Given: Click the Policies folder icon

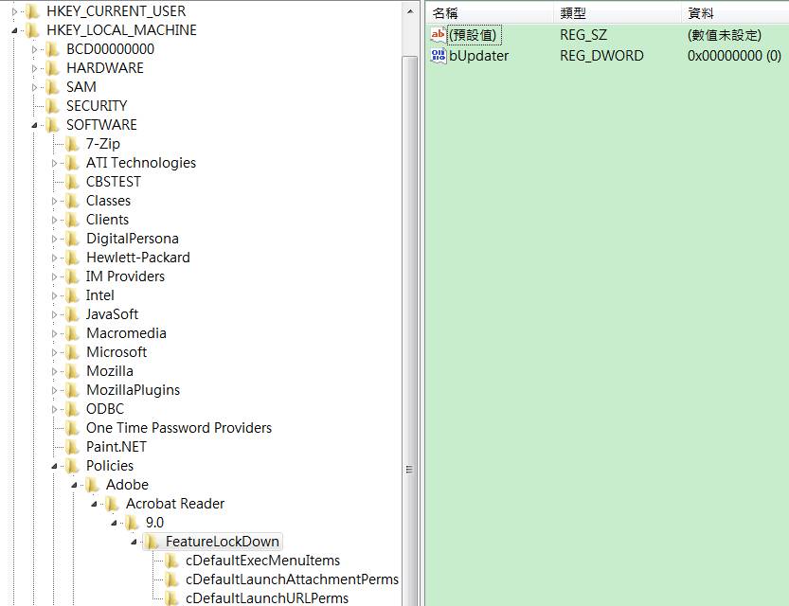Looking at the screenshot, I should [72, 466].
